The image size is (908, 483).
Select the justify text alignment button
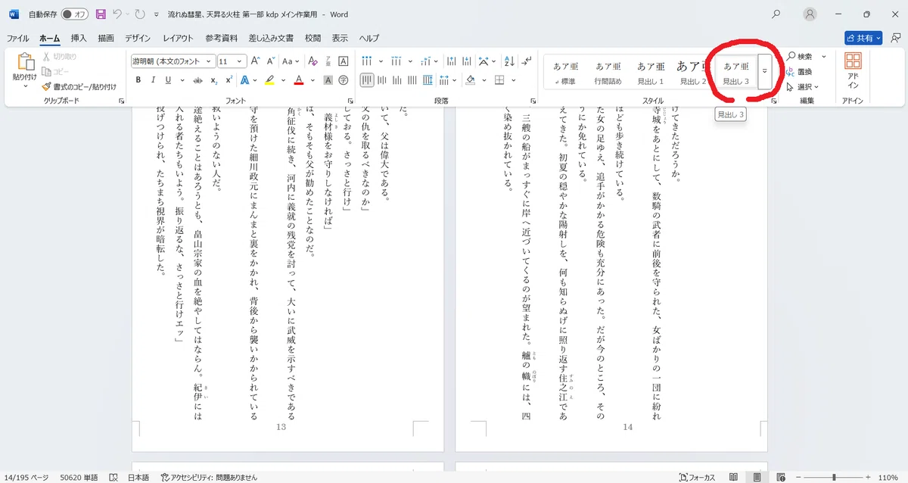click(x=412, y=79)
